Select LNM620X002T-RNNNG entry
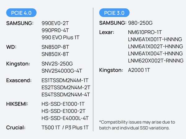The image size is (186, 139). tap(156, 61)
